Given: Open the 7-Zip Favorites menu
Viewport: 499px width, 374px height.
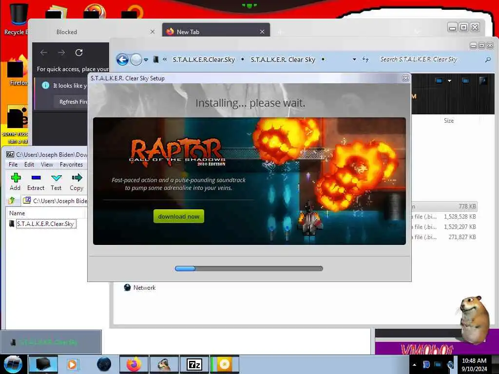Looking at the screenshot, I should point(71,165).
